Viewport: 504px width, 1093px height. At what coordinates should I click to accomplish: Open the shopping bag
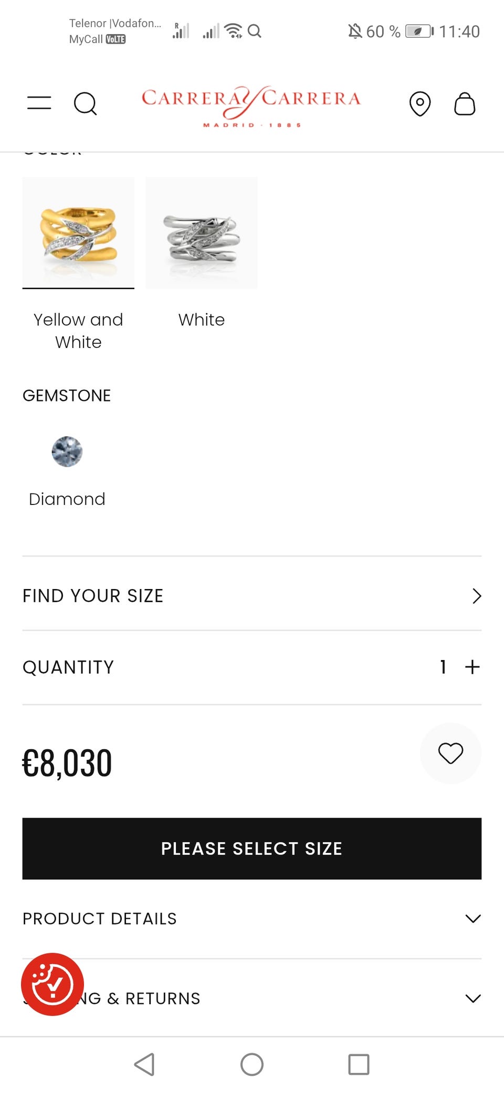[465, 104]
